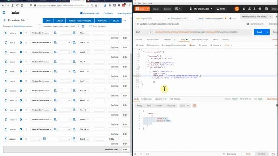
Task: Click the SAVE timesheet button
Action: pyautogui.click(x=48, y=21)
